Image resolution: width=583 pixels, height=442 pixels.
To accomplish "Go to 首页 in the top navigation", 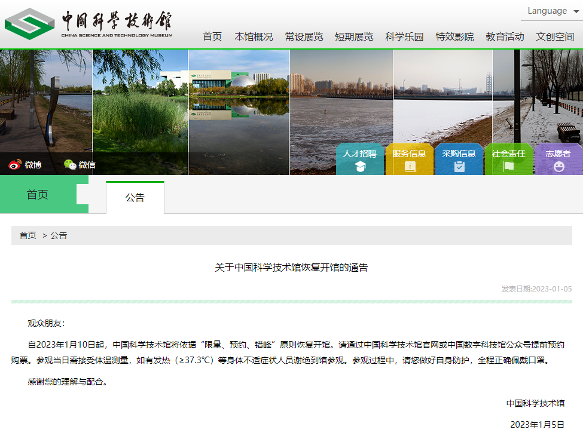I will coord(212,37).
